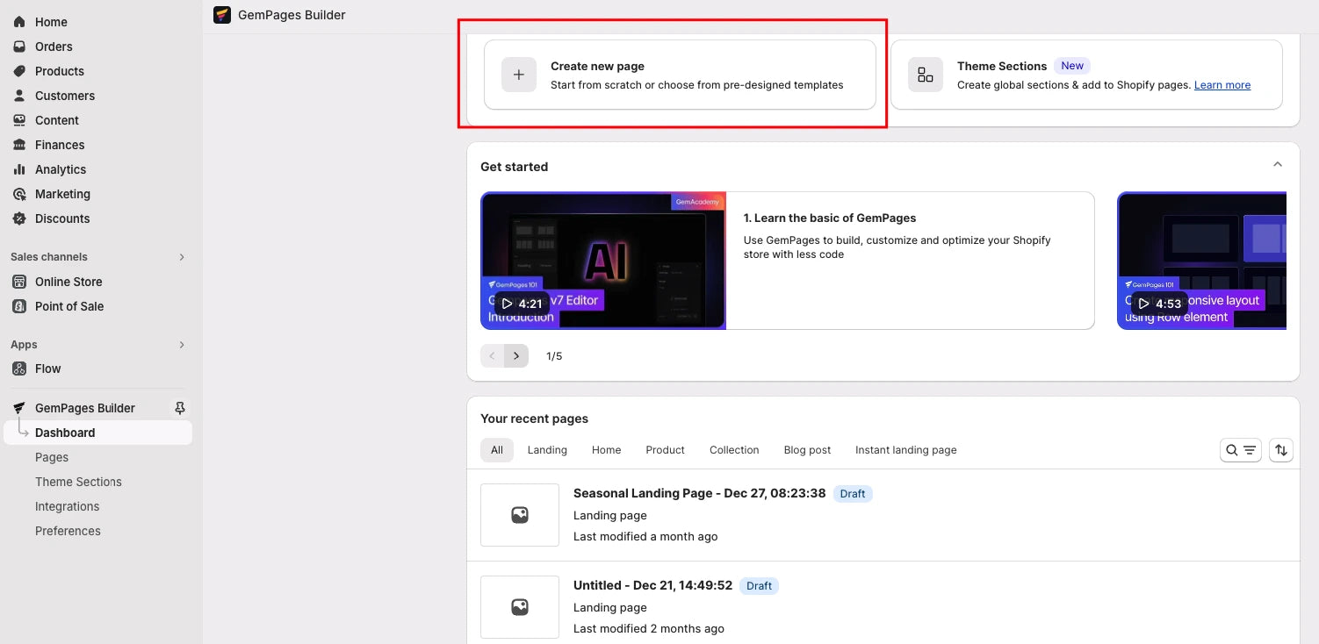The width and height of the screenshot is (1319, 644).
Task: Select the Blog post filter tab
Action: click(807, 450)
